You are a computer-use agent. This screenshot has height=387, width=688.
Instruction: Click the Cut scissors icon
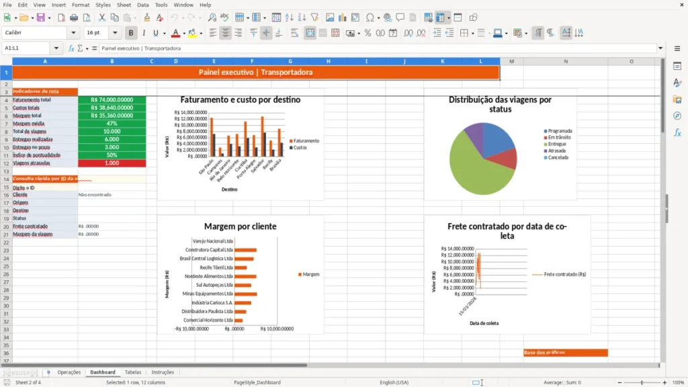102,17
